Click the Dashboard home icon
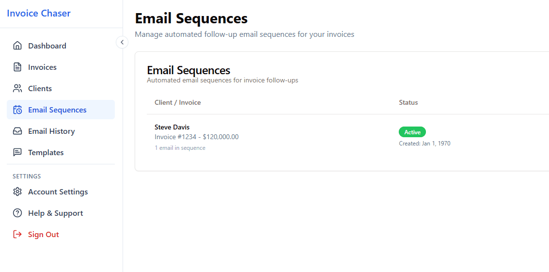 click(x=17, y=46)
